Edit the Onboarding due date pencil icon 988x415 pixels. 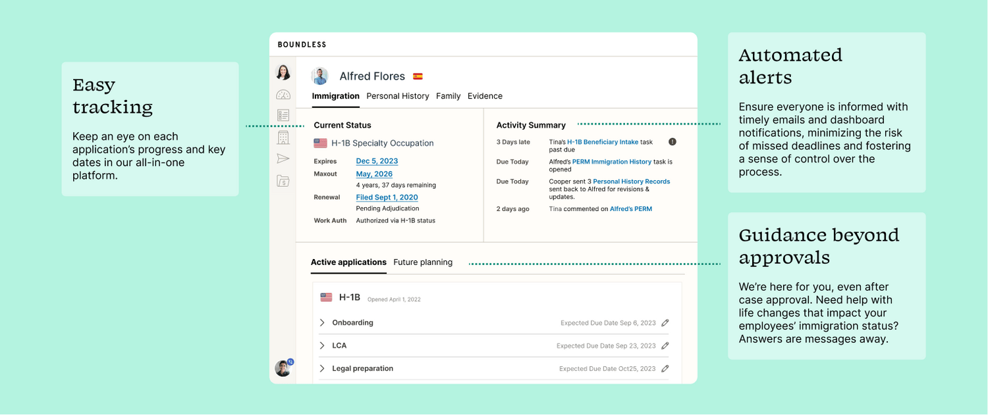665,323
